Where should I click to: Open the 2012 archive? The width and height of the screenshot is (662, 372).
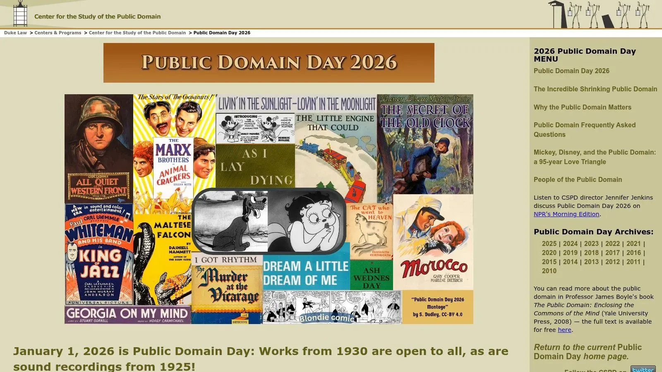[x=612, y=262]
